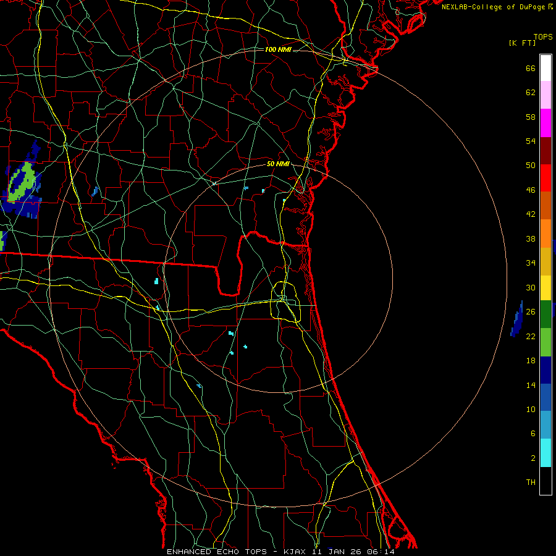Click the large green echo cell on the map
The height and width of the screenshot is (556, 556).
(22, 182)
